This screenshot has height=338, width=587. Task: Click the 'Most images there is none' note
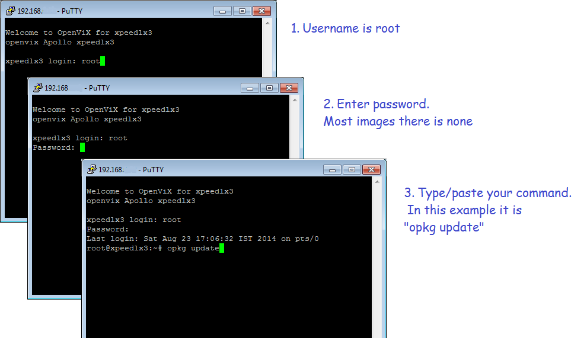tap(398, 121)
